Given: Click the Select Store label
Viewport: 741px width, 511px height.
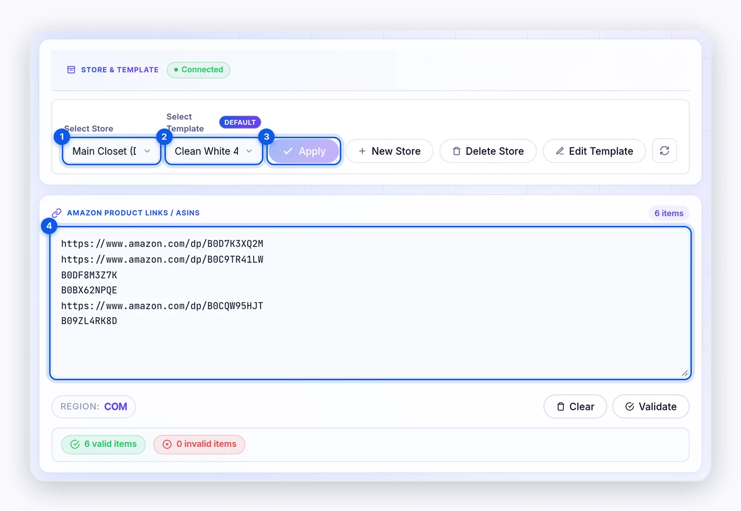Looking at the screenshot, I should 89,128.
